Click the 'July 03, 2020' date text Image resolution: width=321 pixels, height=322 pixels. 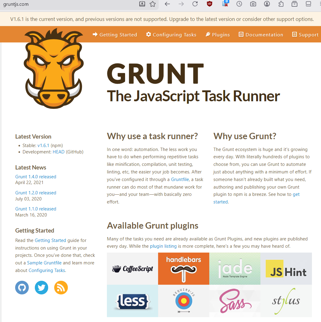point(28,199)
